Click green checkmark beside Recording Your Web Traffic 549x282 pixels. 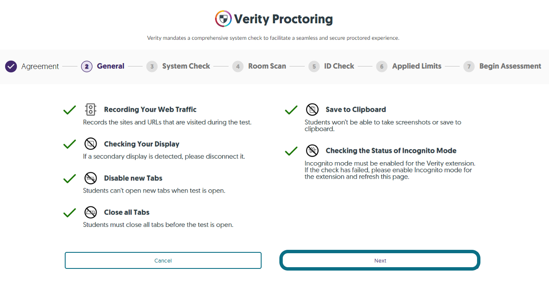click(x=69, y=110)
